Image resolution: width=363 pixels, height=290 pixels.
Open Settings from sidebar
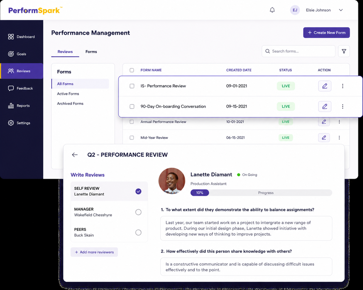coord(21,123)
